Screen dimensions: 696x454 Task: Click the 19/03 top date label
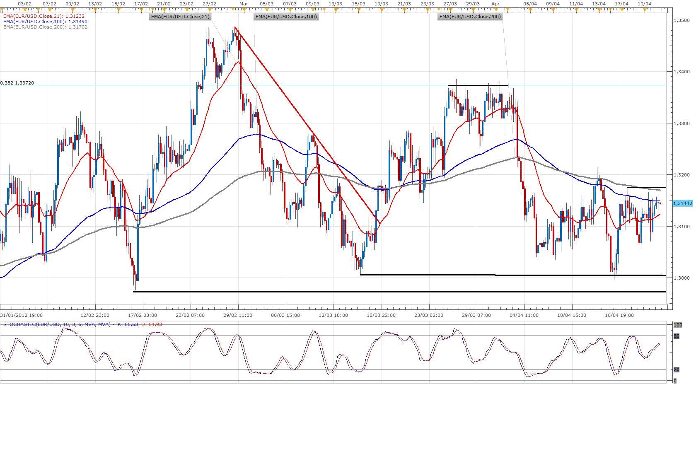point(381,3)
